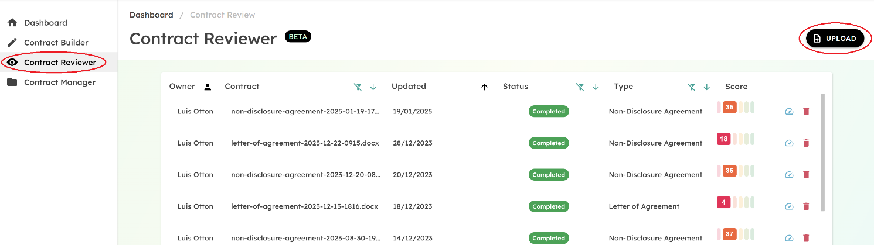Clear filter icon in Status column
The image size is (874, 245).
tap(580, 87)
